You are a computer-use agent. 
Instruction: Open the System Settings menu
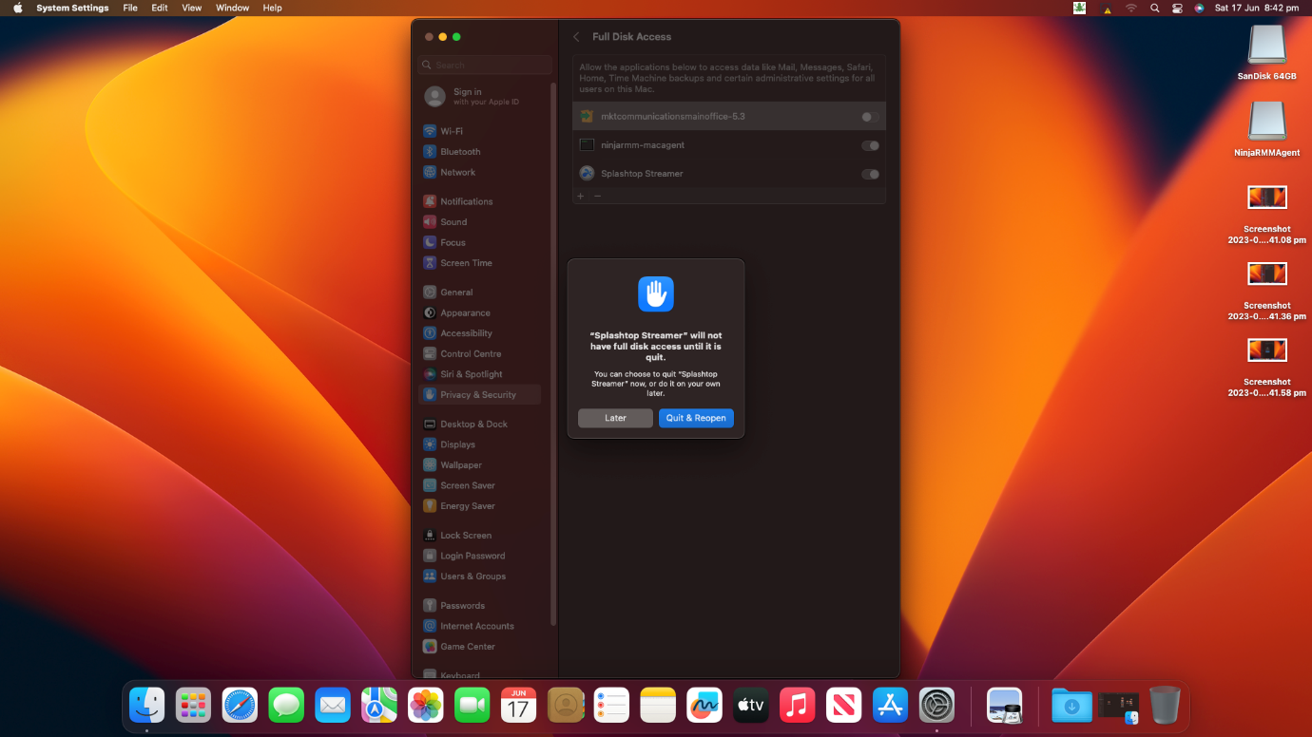pyautogui.click(x=72, y=8)
